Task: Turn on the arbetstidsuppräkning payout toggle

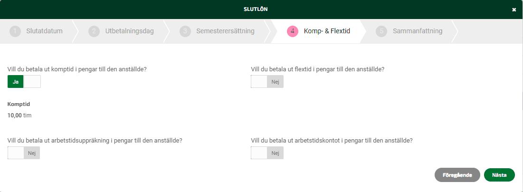Action: (x=24, y=153)
